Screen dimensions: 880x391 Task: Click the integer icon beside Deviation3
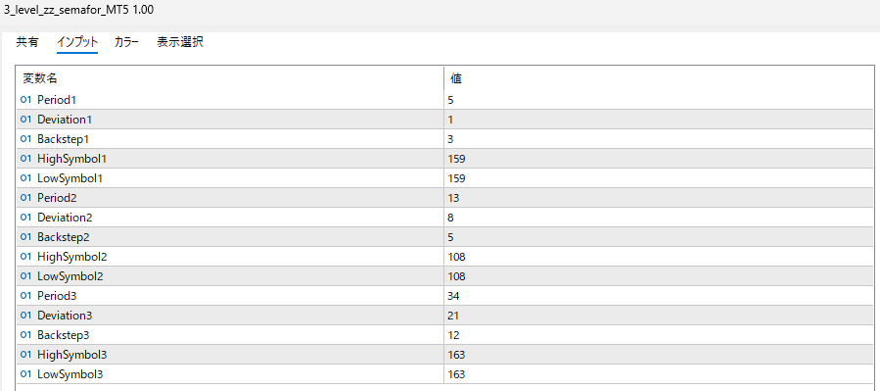tap(25, 316)
